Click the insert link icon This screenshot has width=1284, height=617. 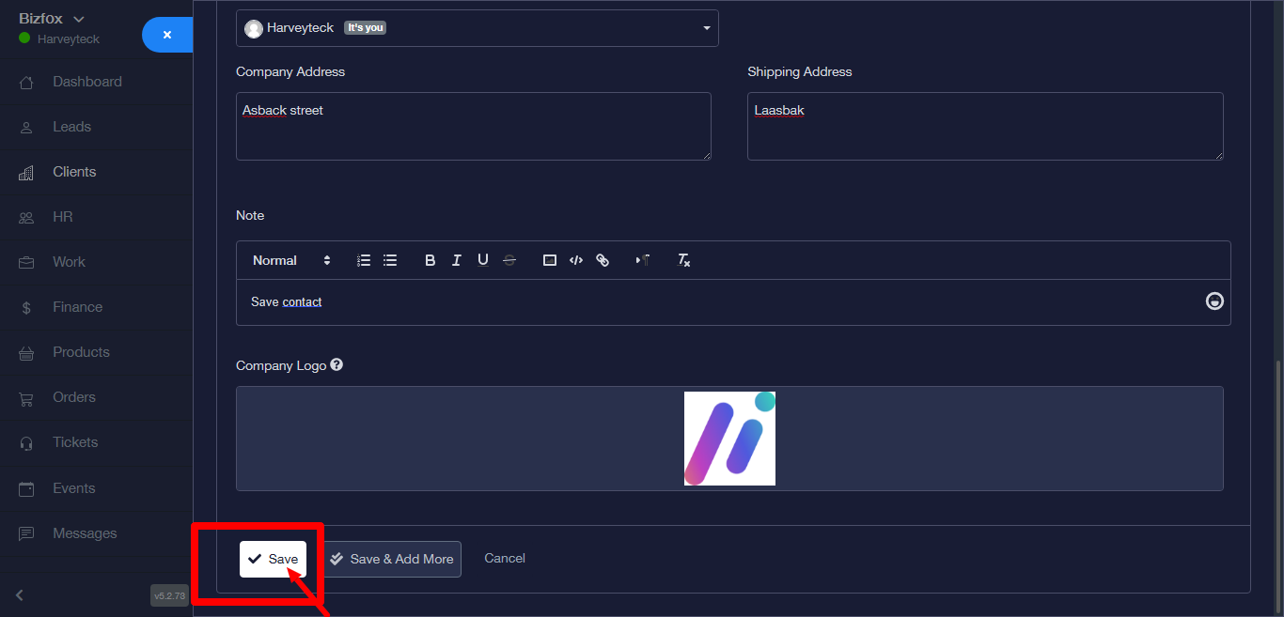[x=603, y=260]
